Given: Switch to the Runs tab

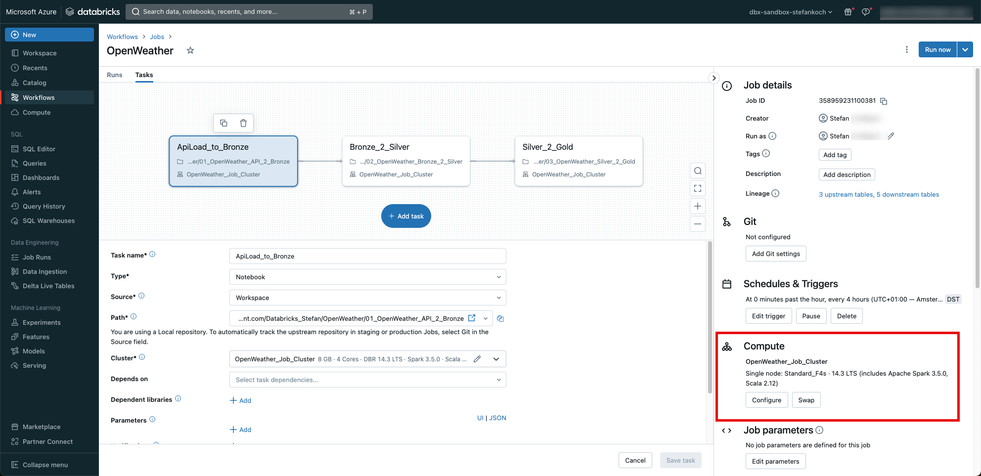Looking at the screenshot, I should [114, 75].
